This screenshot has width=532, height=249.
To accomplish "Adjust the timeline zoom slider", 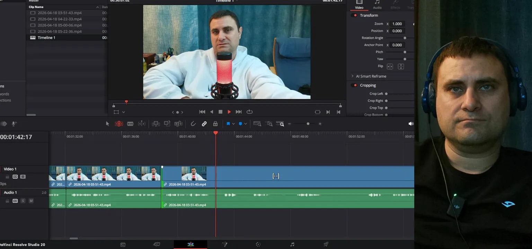I will (x=308, y=124).
